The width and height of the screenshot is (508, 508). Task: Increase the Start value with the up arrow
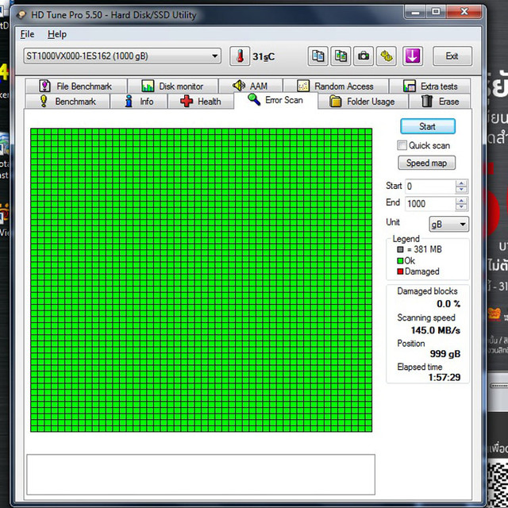[461, 183]
